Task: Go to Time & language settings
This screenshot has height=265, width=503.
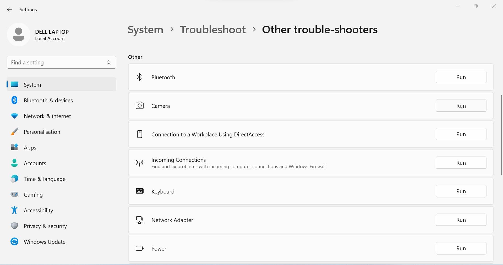Action: click(45, 179)
